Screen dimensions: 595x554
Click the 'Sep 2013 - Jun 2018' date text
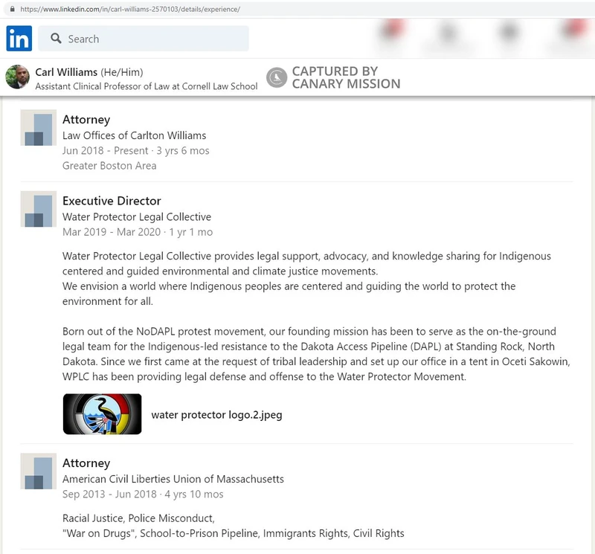pyautogui.click(x=109, y=494)
